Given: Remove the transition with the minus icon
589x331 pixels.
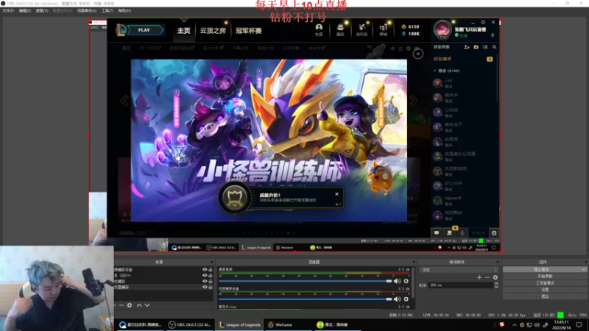Looking at the screenshot, I should click(487, 277).
